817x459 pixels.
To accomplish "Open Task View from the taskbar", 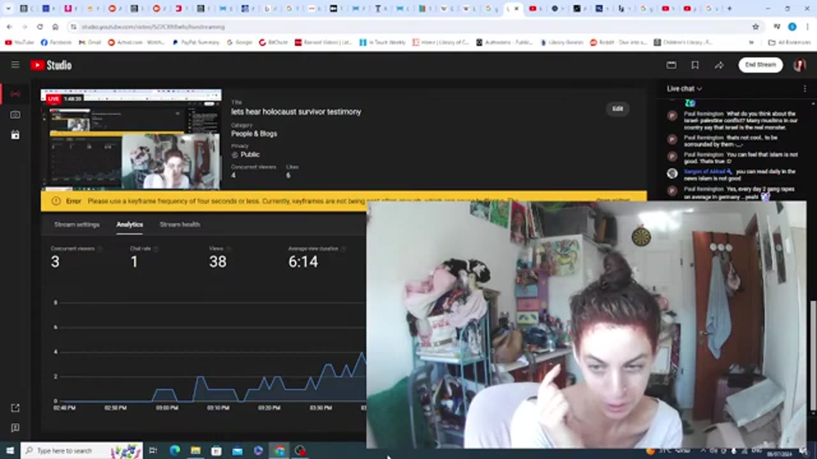I will 153,451.
